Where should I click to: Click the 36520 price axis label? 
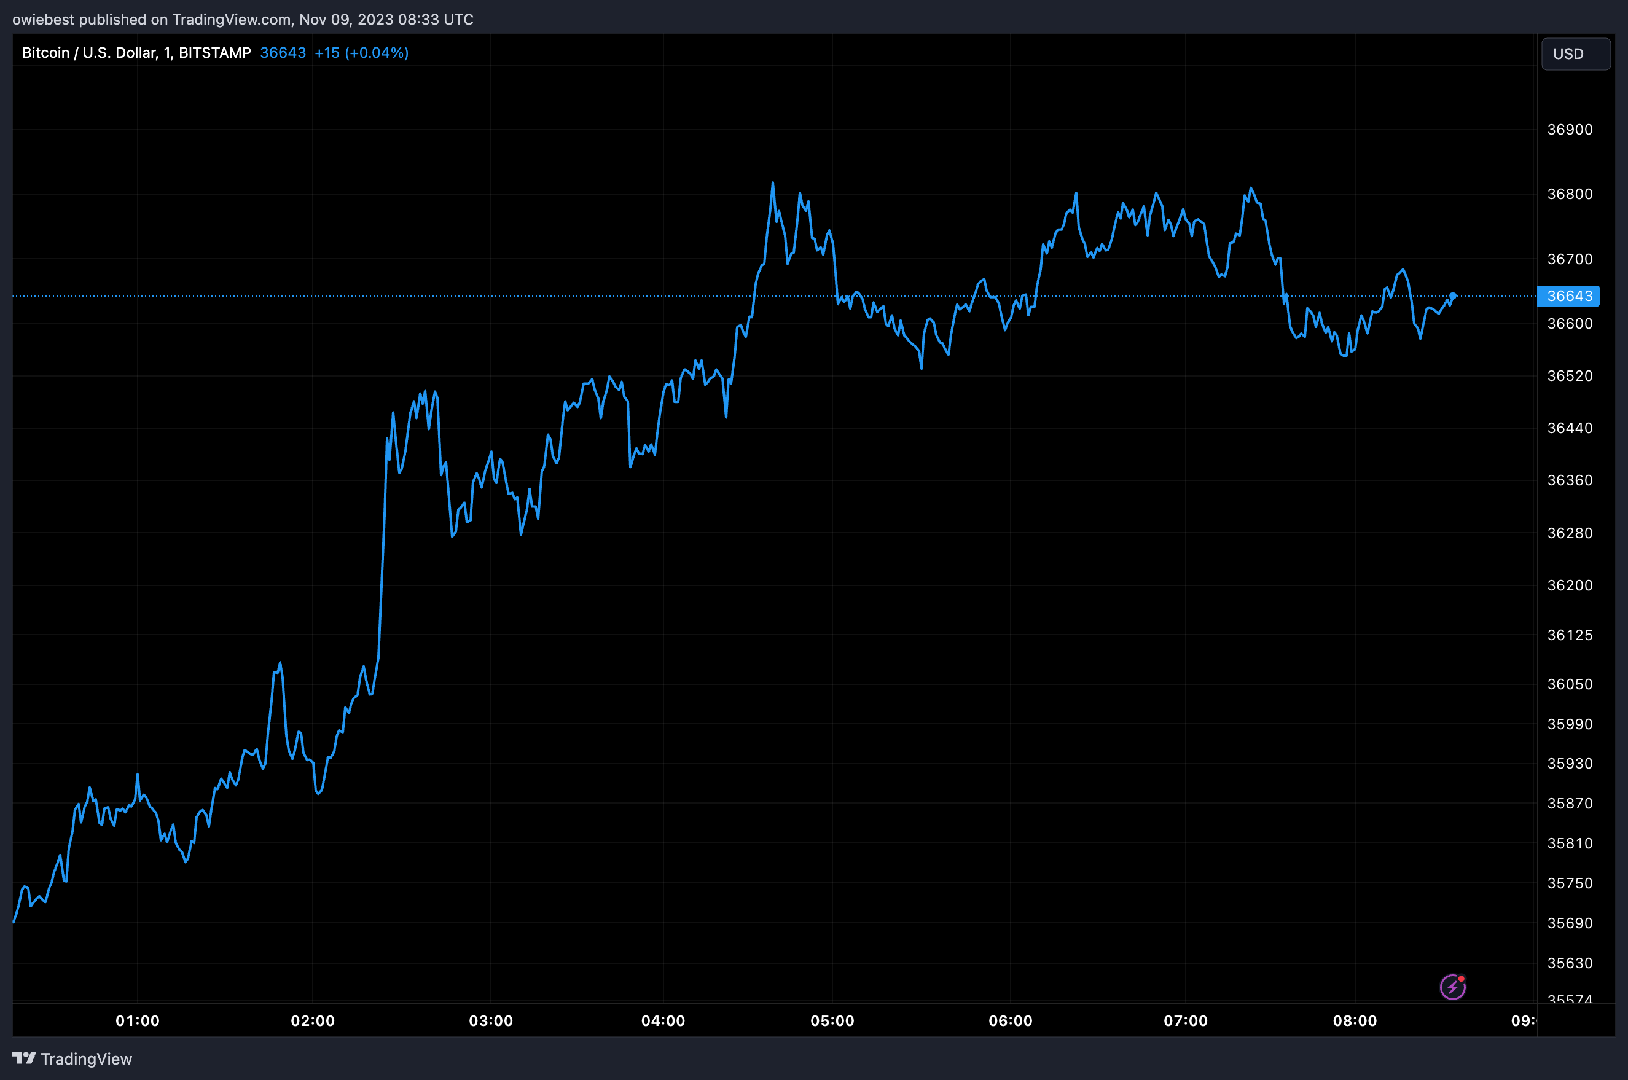point(1570,376)
